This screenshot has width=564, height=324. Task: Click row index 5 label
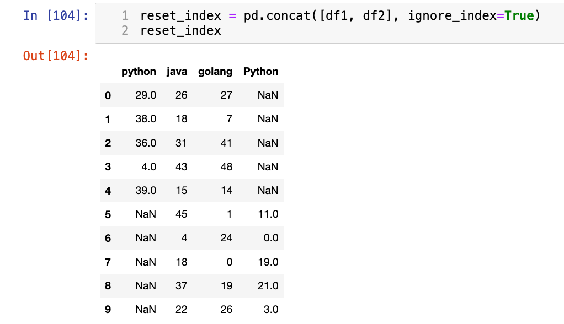coord(108,214)
